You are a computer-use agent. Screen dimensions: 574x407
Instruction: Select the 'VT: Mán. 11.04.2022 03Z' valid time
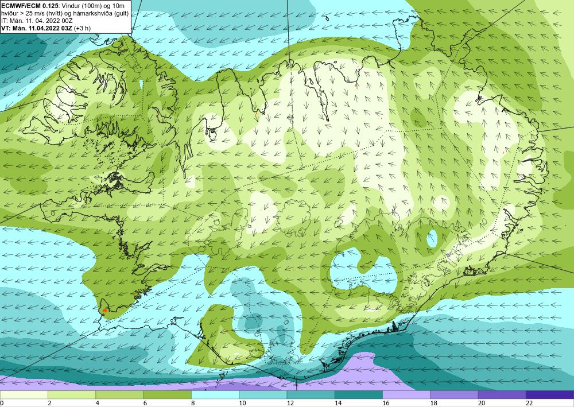pyautogui.click(x=37, y=28)
